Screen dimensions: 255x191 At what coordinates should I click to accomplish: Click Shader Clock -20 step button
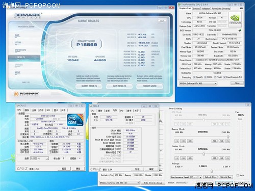[x=190, y=158]
